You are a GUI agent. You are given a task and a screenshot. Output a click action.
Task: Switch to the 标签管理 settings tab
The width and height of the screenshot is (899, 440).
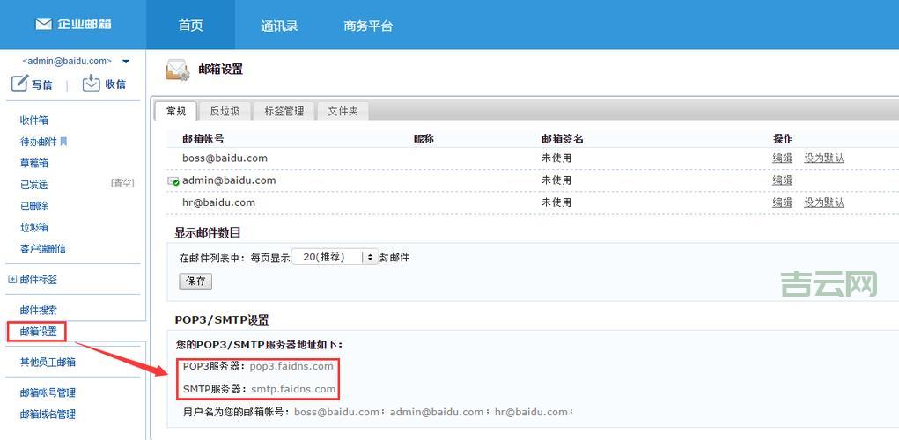coord(284,111)
